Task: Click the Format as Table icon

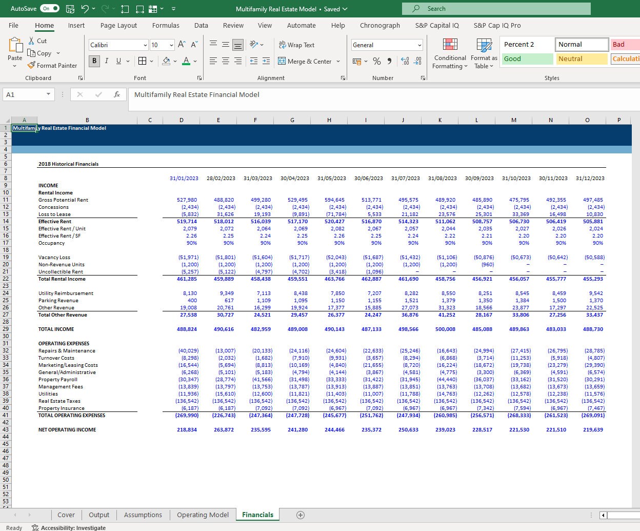Action: tap(484, 53)
